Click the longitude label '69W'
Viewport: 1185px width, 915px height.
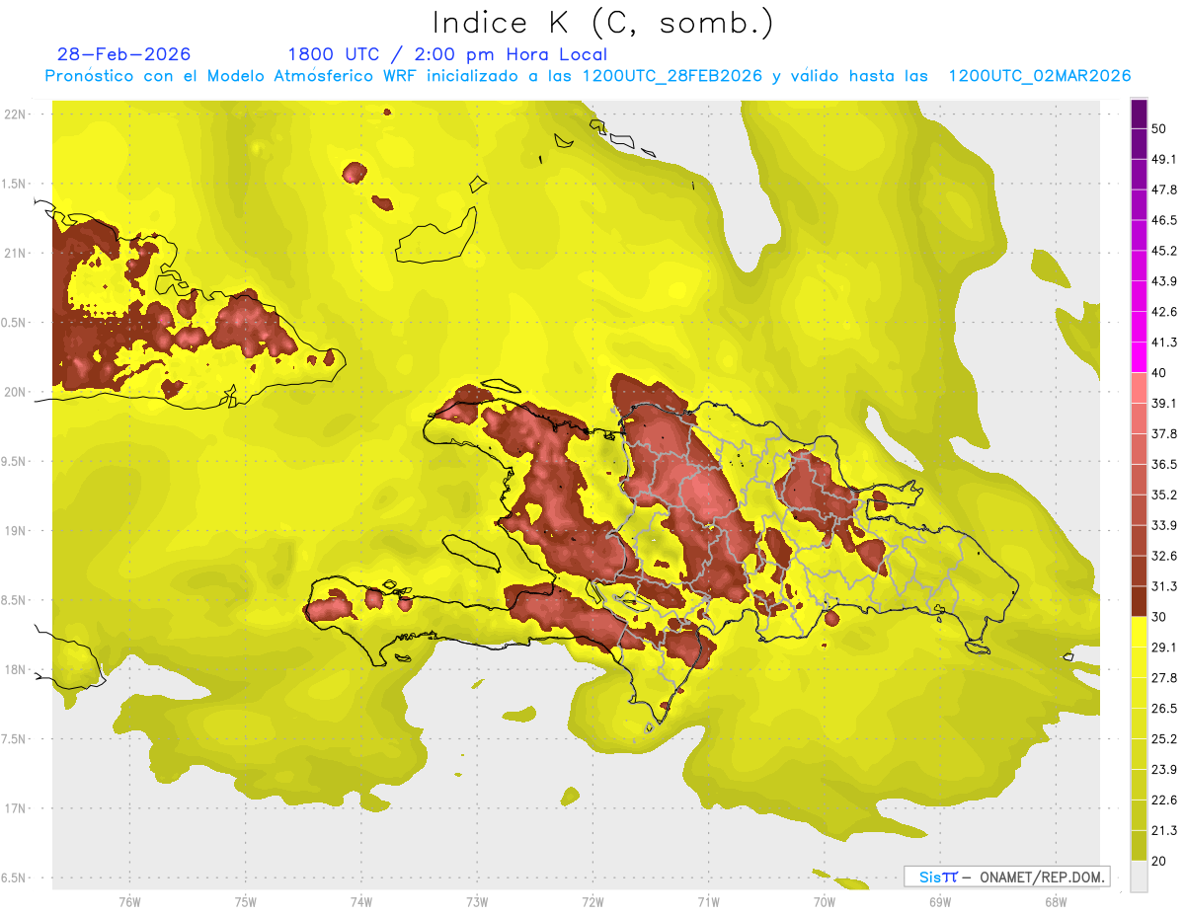(939, 901)
